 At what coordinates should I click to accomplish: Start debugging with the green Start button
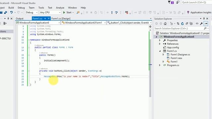[67, 13]
